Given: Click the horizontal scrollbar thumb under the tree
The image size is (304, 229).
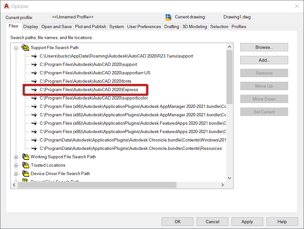Looking at the screenshot, I should (x=97, y=185).
